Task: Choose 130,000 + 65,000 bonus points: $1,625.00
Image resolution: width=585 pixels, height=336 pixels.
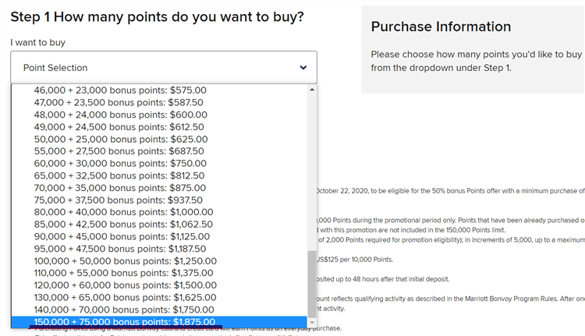Action: [125, 297]
